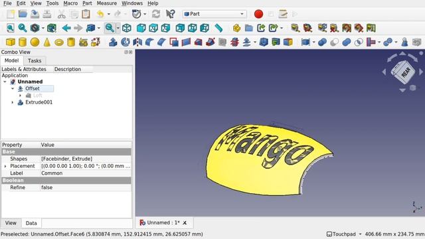Image resolution: width=425 pixels, height=239 pixels.
Task: Click the Measure distance ruler icon
Action: 218,28
